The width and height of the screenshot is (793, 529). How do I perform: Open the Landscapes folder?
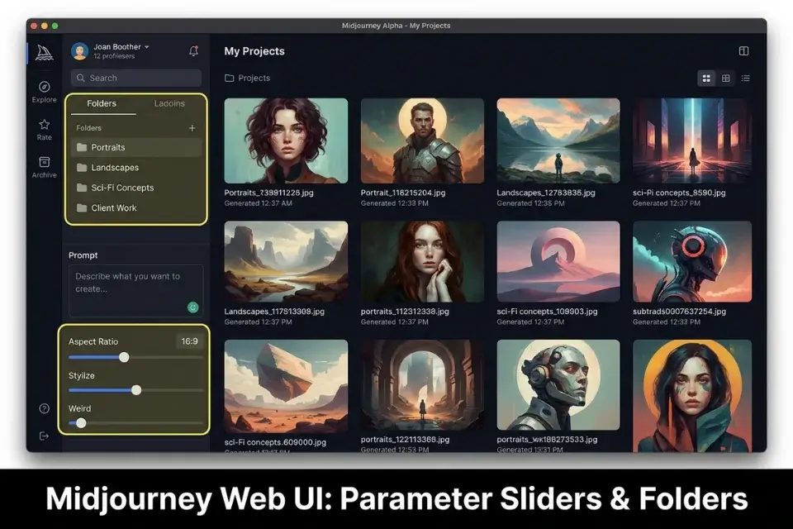tap(136, 168)
